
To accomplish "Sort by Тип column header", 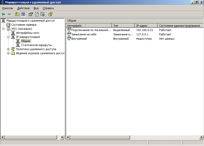I will [x=123, y=26].
